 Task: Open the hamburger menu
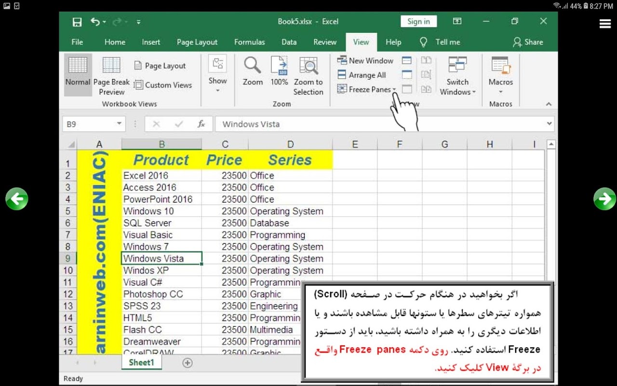(x=605, y=24)
